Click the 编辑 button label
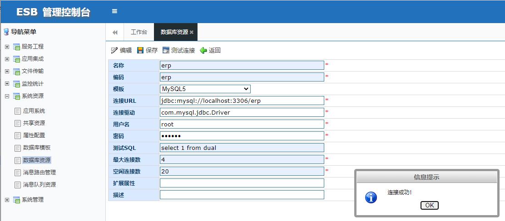 (x=126, y=50)
